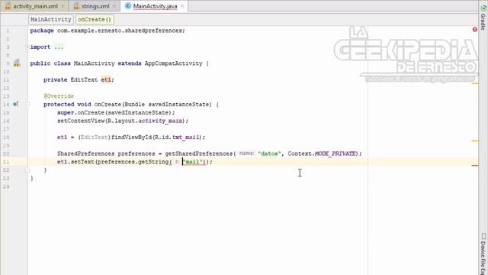Click findViewById call on line 18
The width and height of the screenshot is (488, 275).
coord(131,137)
